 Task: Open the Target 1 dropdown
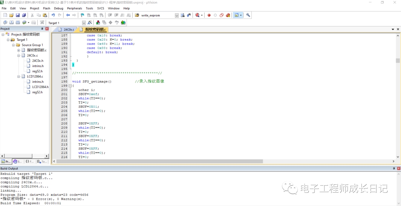pos(84,23)
